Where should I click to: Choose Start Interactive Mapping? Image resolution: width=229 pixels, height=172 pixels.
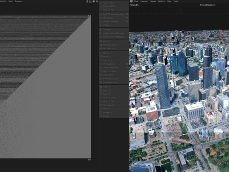[114, 33]
